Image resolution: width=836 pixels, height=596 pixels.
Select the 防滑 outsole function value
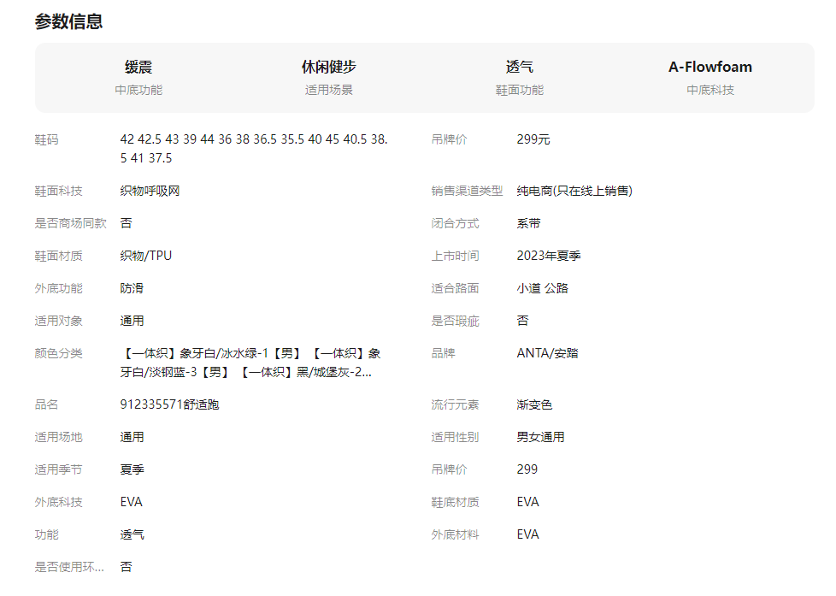pyautogui.click(x=132, y=288)
